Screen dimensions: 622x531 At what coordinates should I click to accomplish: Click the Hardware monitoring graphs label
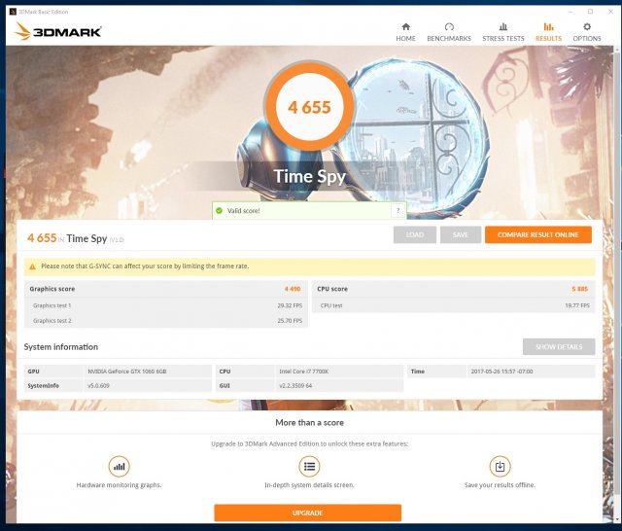119,485
